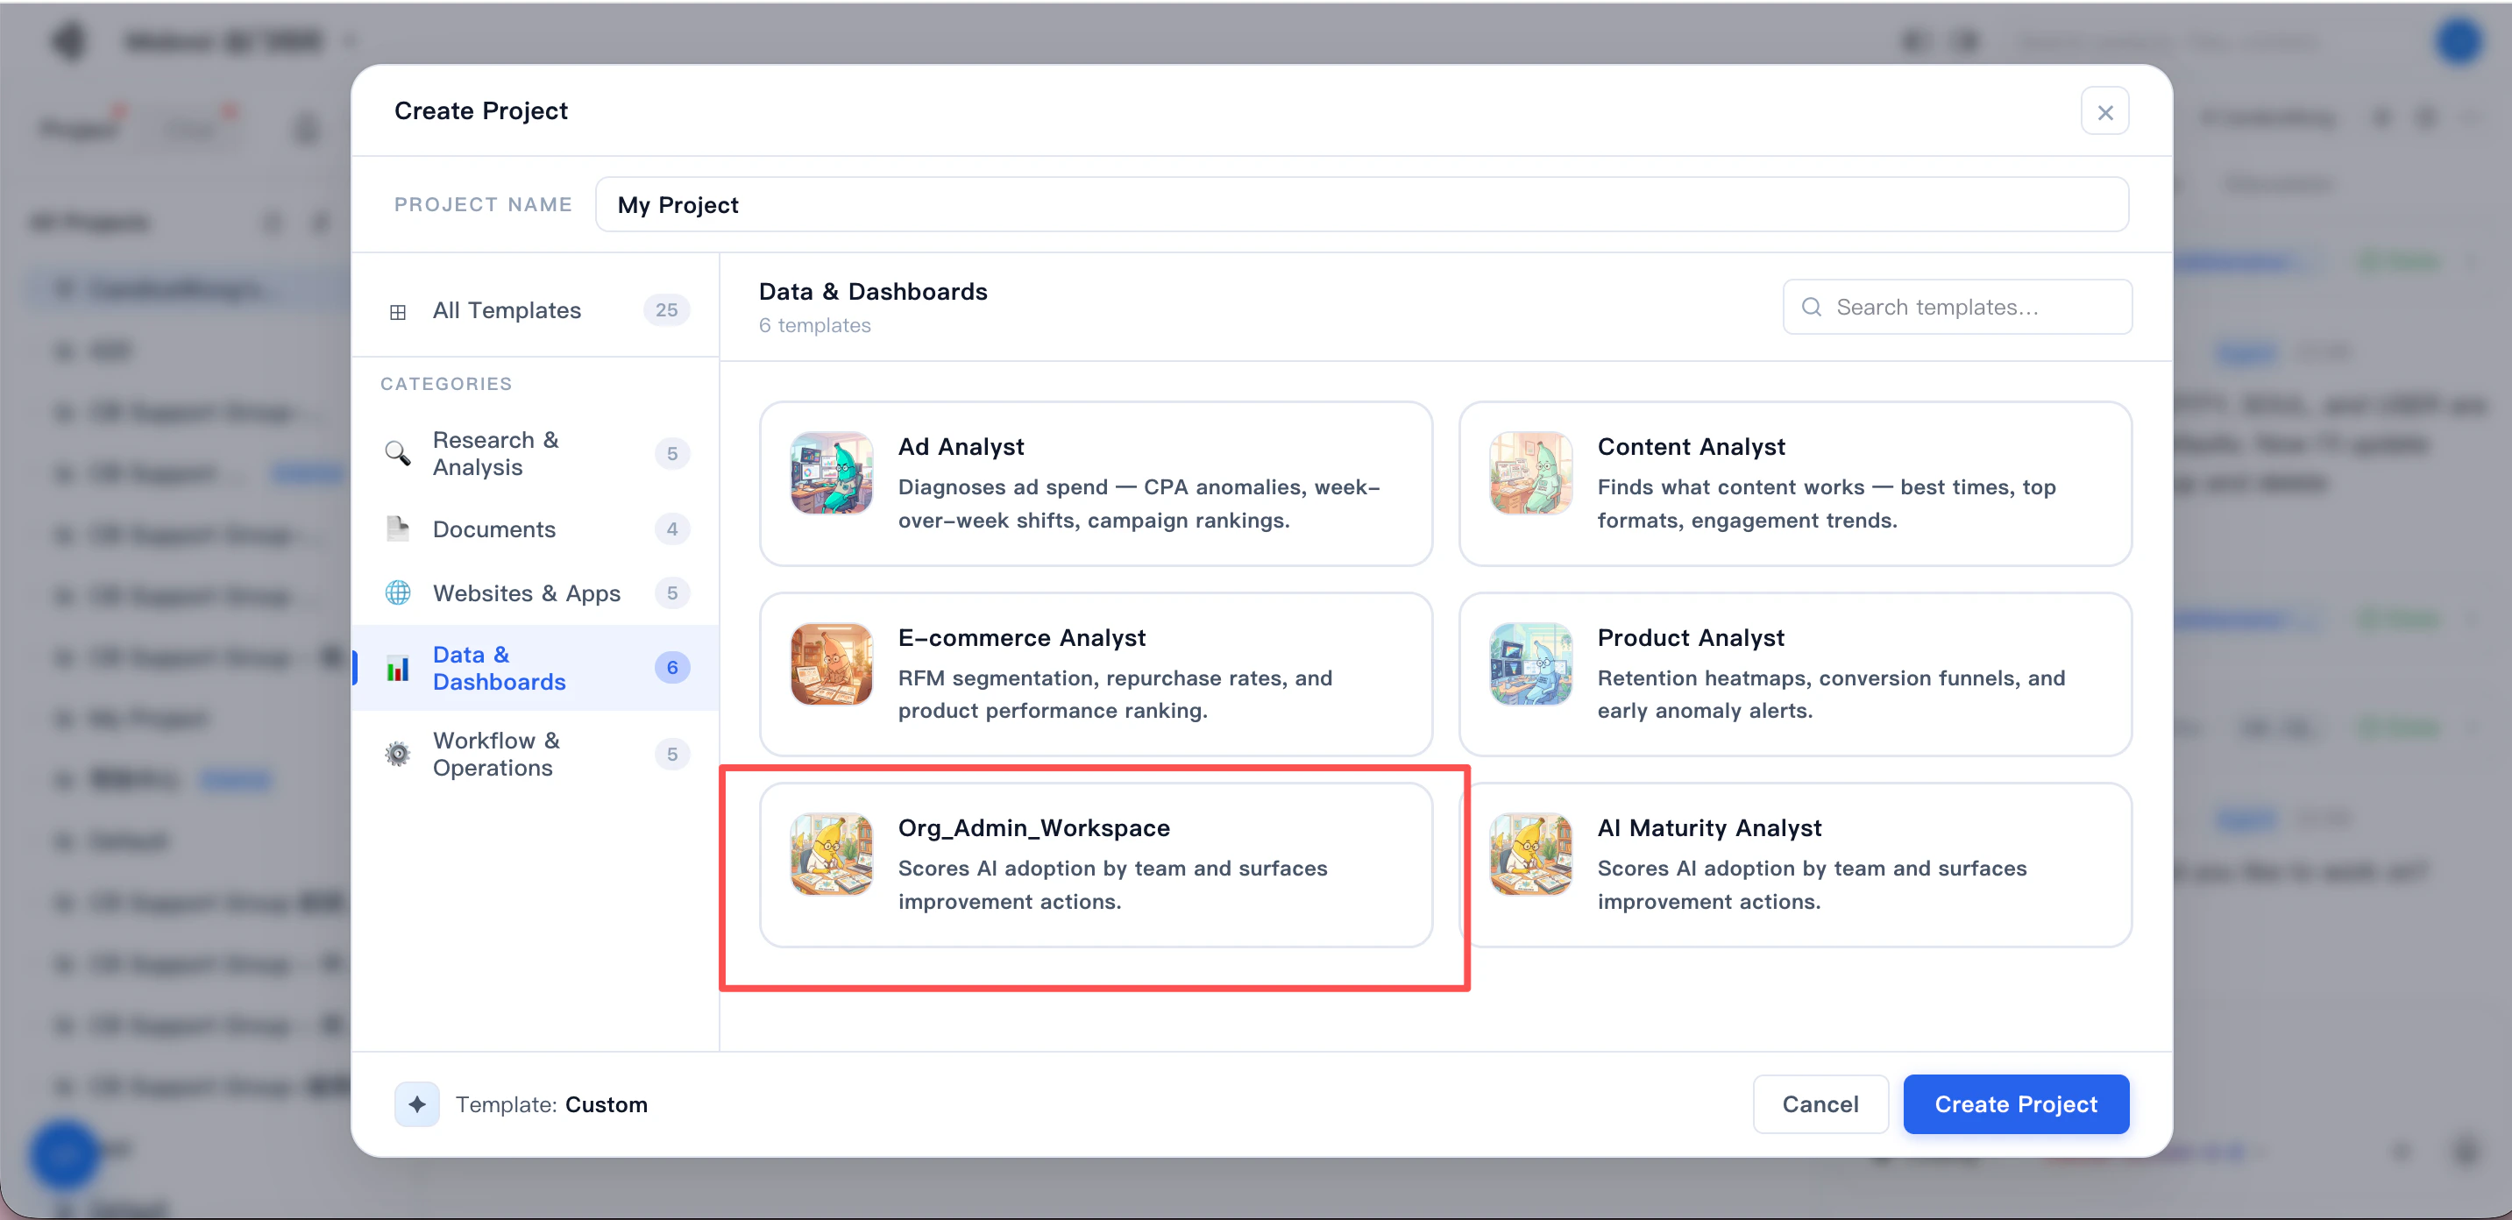Click the search magnifier icon in template search
This screenshot has width=2512, height=1220.
click(1811, 308)
